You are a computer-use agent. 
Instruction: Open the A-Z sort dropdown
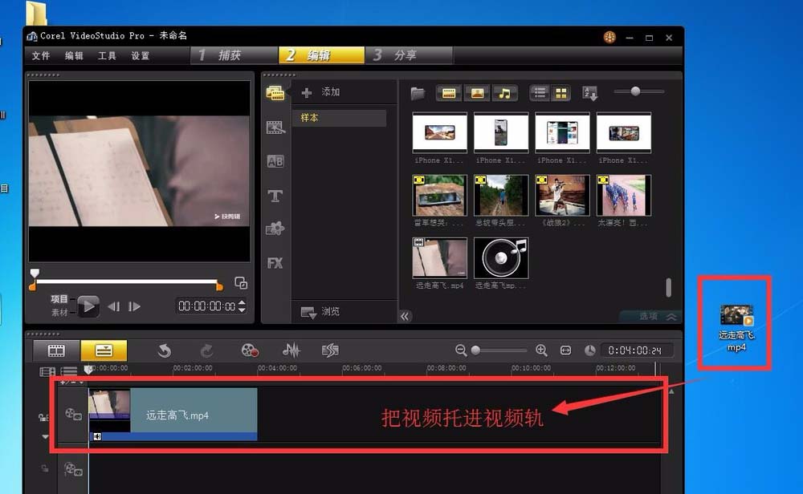[590, 93]
